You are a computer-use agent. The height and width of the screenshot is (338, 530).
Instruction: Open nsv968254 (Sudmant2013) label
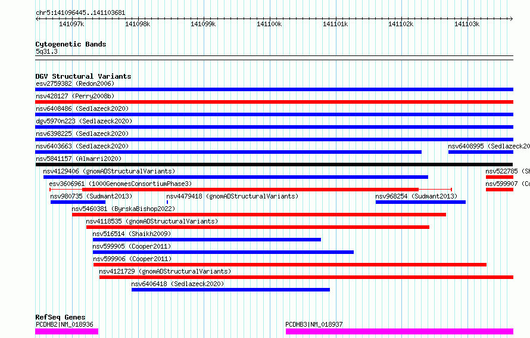point(416,196)
